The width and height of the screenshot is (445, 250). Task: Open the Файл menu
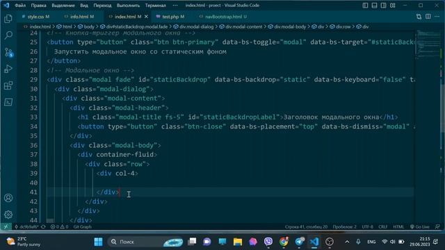click(20, 6)
